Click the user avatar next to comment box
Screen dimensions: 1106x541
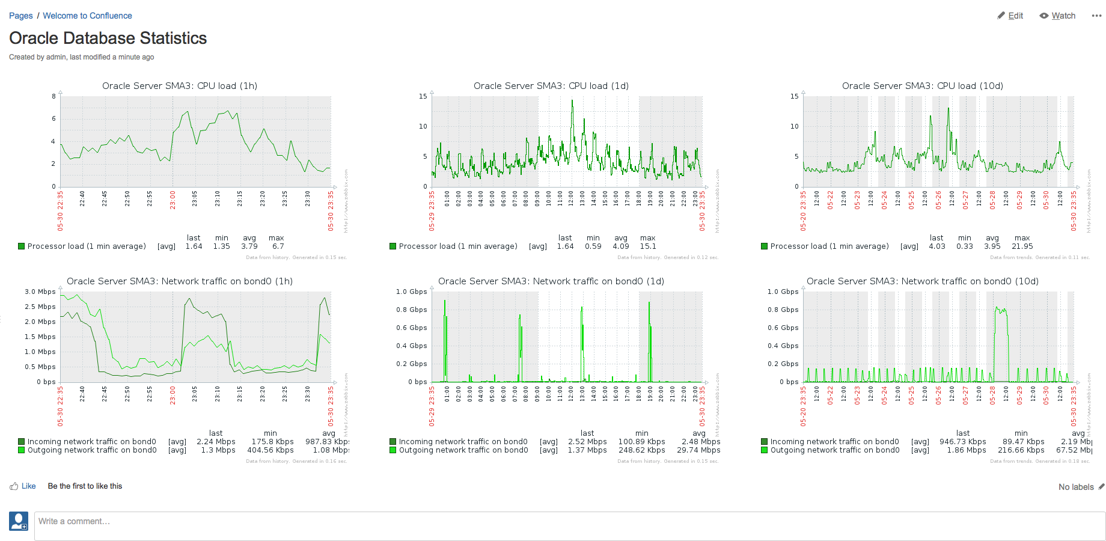click(x=19, y=521)
